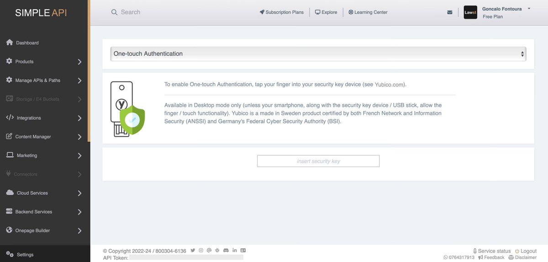Viewport: 548px width, 262px height.
Task: Click the Settings gears icon
Action: (x=10, y=254)
